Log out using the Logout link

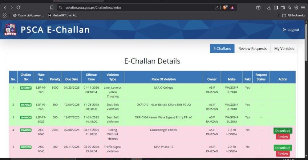(291, 30)
